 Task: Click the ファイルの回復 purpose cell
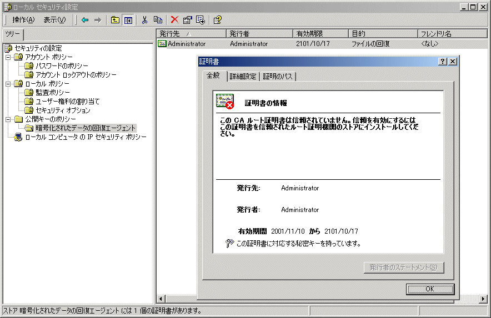coord(370,44)
